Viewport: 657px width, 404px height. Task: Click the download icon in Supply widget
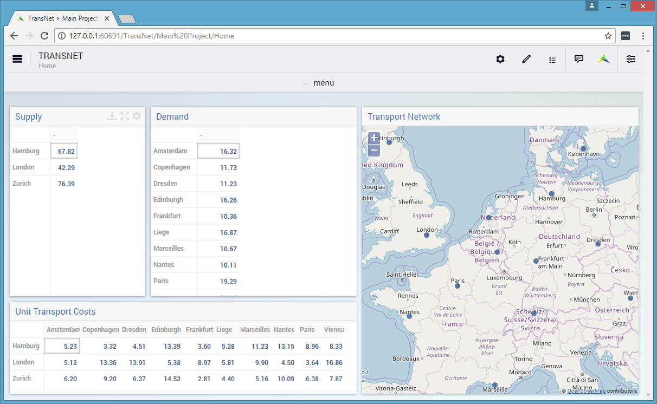click(112, 116)
